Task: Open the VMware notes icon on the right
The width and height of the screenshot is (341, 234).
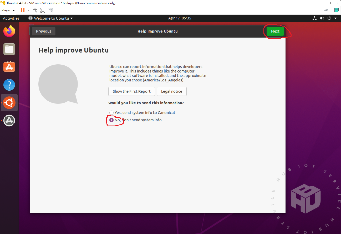Action: (x=337, y=10)
